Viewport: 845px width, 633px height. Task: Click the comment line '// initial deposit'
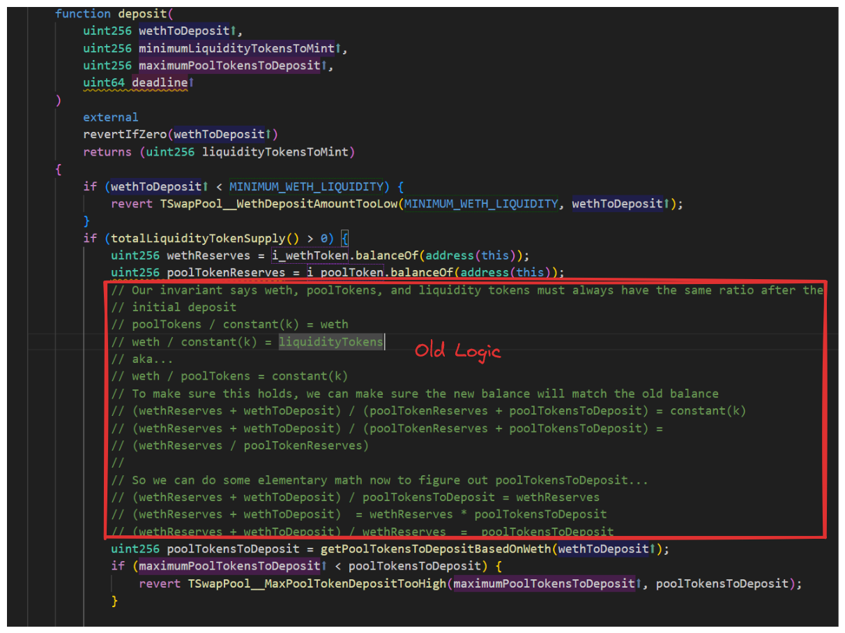(x=174, y=306)
